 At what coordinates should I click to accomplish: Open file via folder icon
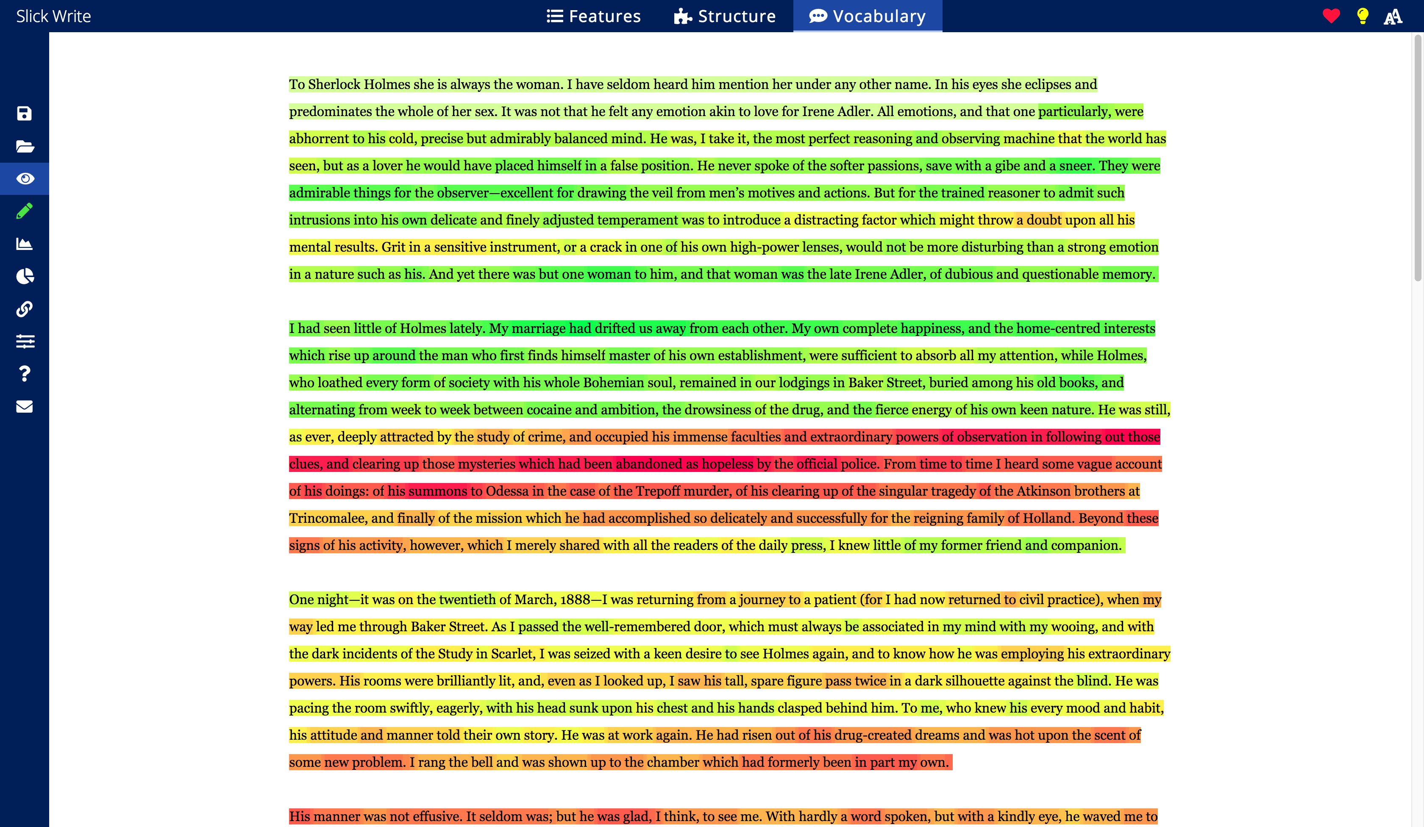pyautogui.click(x=24, y=146)
